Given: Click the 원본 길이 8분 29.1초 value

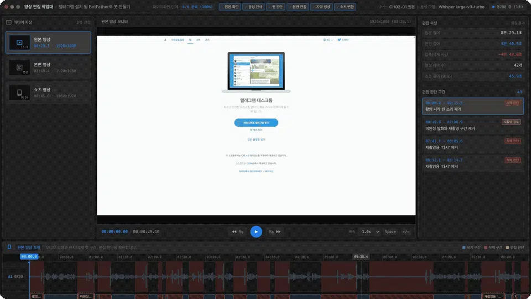Looking at the screenshot, I should [x=511, y=33].
